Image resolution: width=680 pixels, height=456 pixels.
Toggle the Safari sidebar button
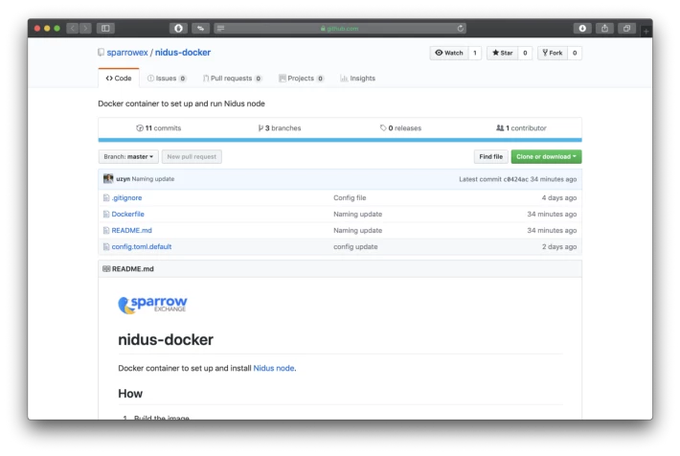click(105, 28)
